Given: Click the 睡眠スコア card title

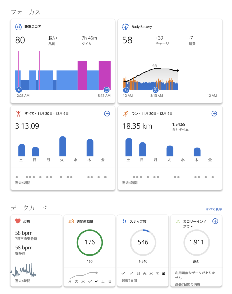Looking at the screenshot, I should (x=33, y=27).
